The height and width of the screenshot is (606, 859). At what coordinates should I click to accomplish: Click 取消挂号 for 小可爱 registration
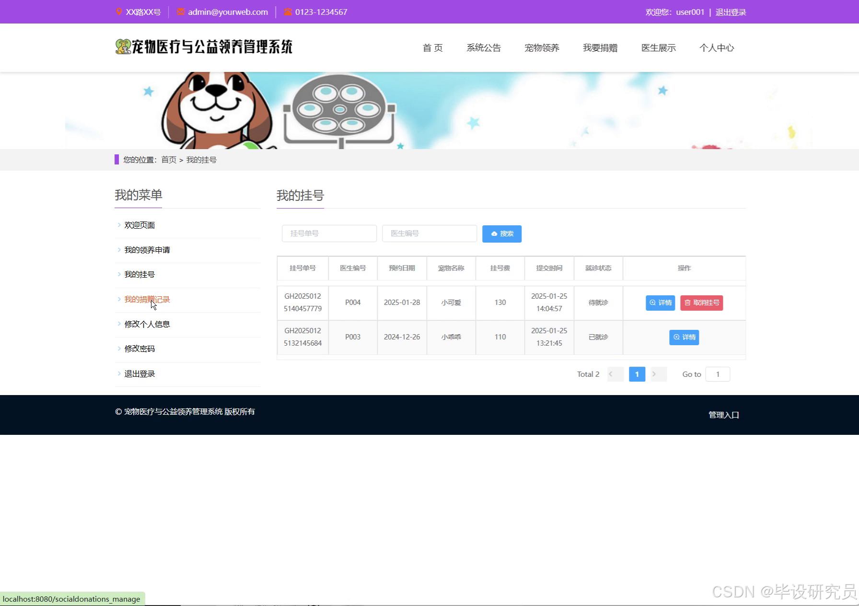(702, 303)
